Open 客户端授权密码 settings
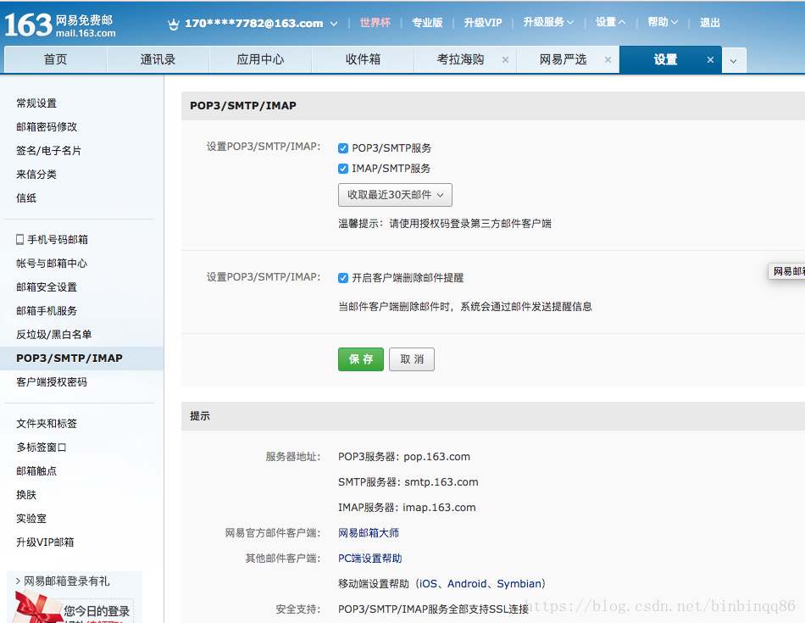805x623 pixels. click(x=52, y=381)
